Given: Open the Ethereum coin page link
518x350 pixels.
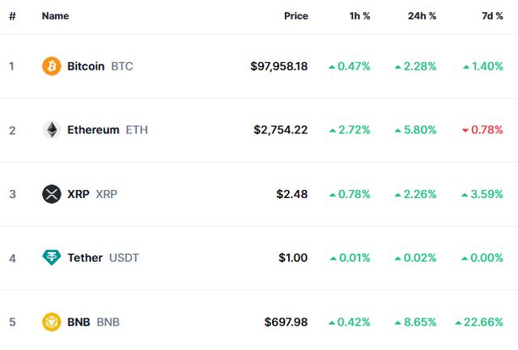Looking at the screenshot, I should pyautogui.click(x=93, y=130).
